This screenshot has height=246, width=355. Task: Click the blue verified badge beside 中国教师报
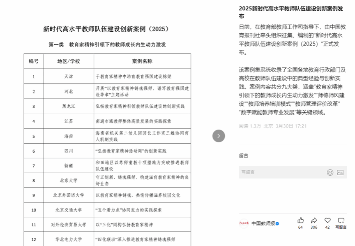[277, 224]
